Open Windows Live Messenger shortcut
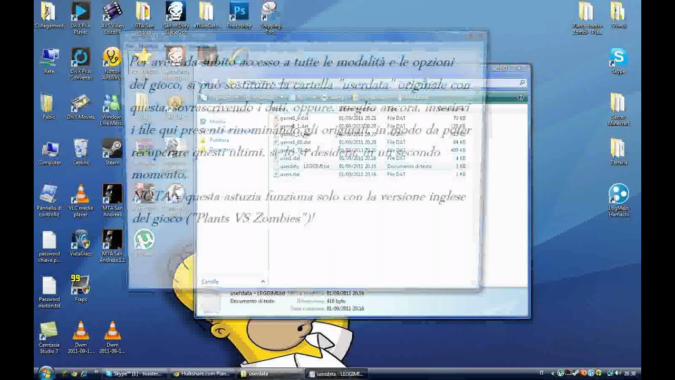The image size is (675, 380). coord(111,110)
